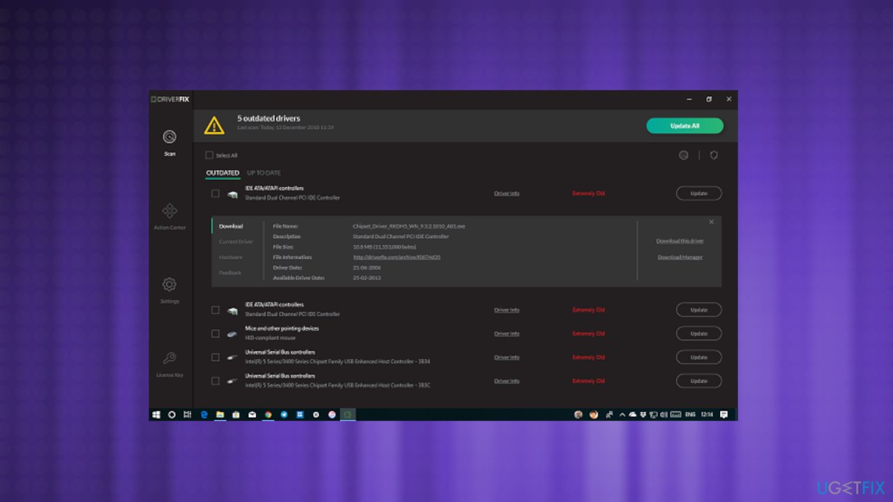
Task: Click the round icon beside the shield
Action: point(684,155)
